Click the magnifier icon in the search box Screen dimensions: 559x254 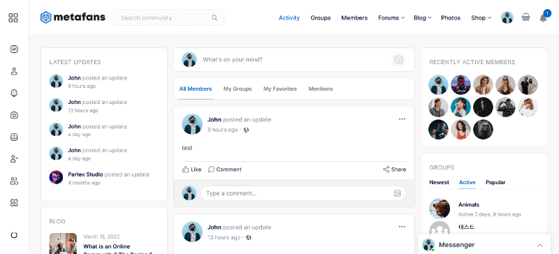215,18
